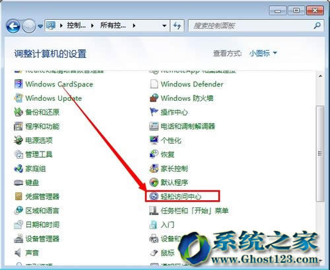
Task: Click the 家长控制 icon
Action: (x=154, y=169)
